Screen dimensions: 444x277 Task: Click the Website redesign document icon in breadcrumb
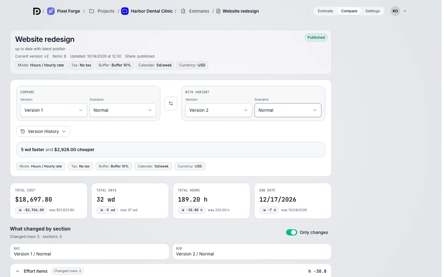[x=218, y=11]
